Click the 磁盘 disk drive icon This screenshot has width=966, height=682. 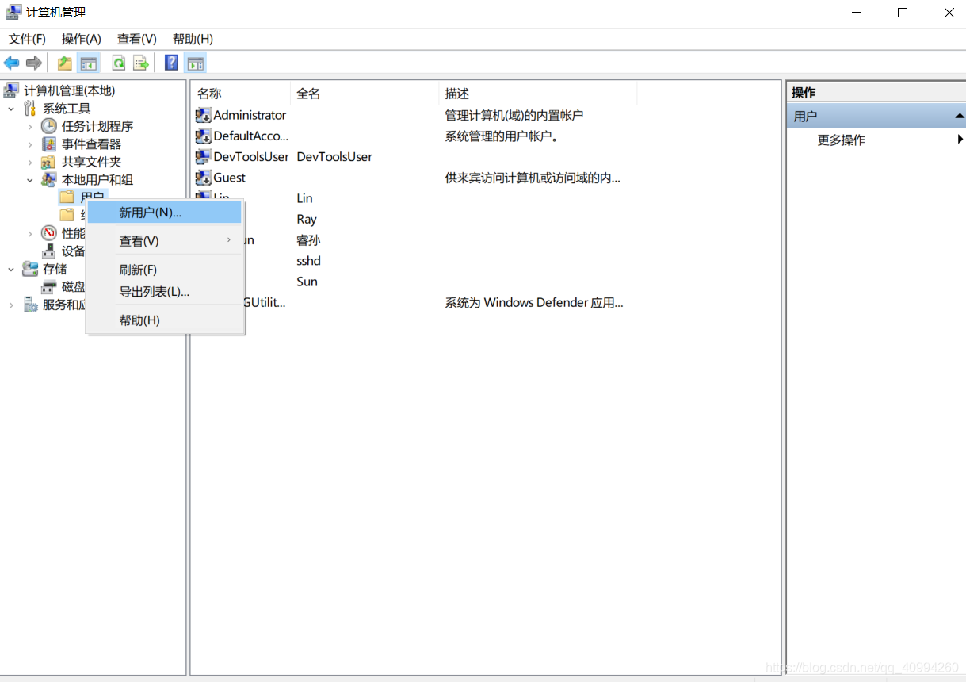point(49,287)
